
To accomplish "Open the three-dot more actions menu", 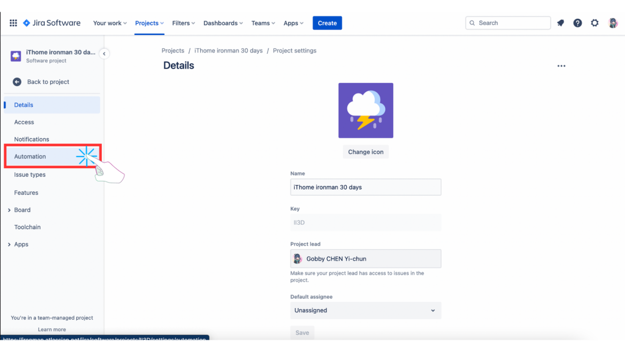I will pos(562,66).
